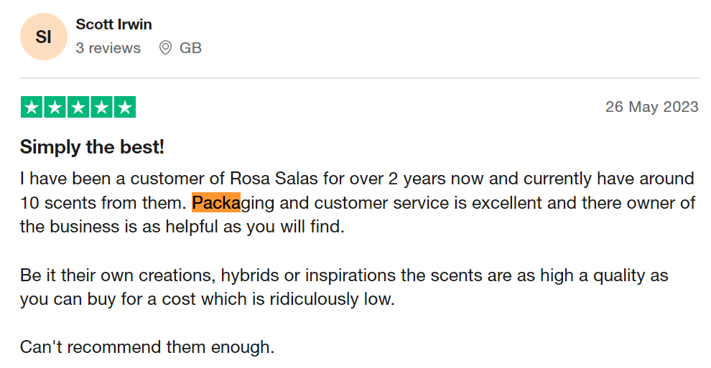Image resolution: width=711 pixels, height=368 pixels.
Task: Click the first green rating star
Action: click(32, 108)
